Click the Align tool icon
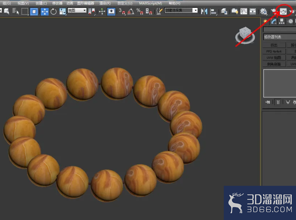Viewport: 296px width, 220px height. pyautogui.click(x=213, y=12)
